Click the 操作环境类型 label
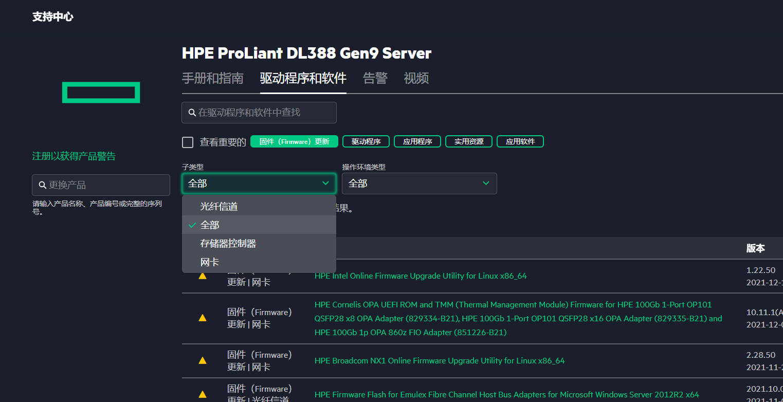This screenshot has height=402, width=783. 364,167
